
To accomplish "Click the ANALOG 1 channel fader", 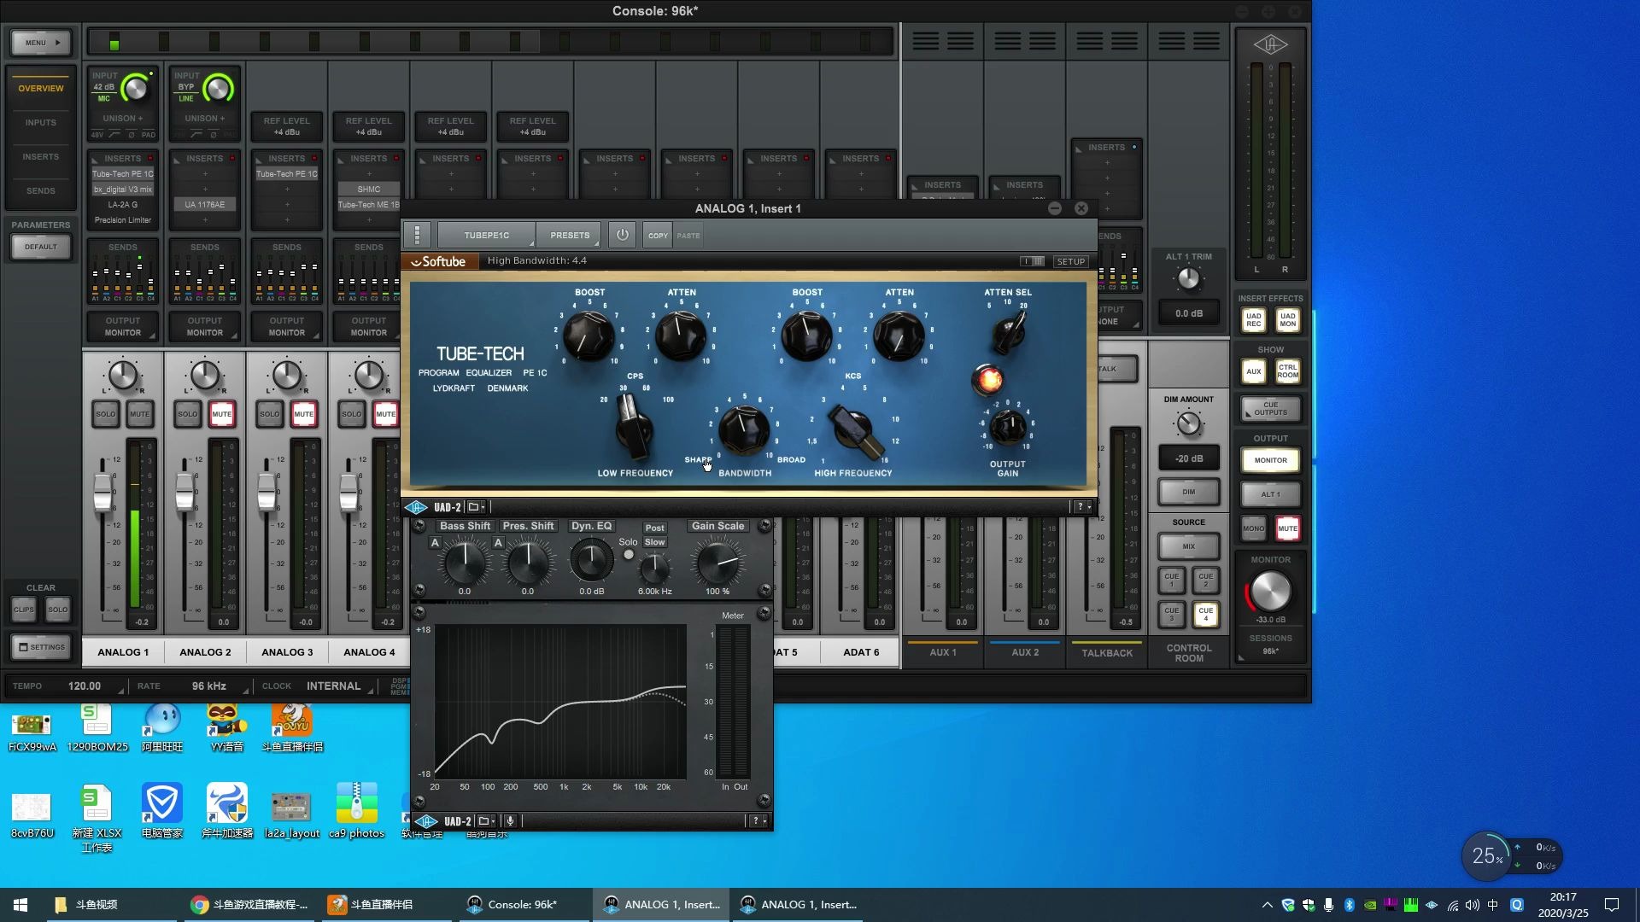I will pos(102,491).
